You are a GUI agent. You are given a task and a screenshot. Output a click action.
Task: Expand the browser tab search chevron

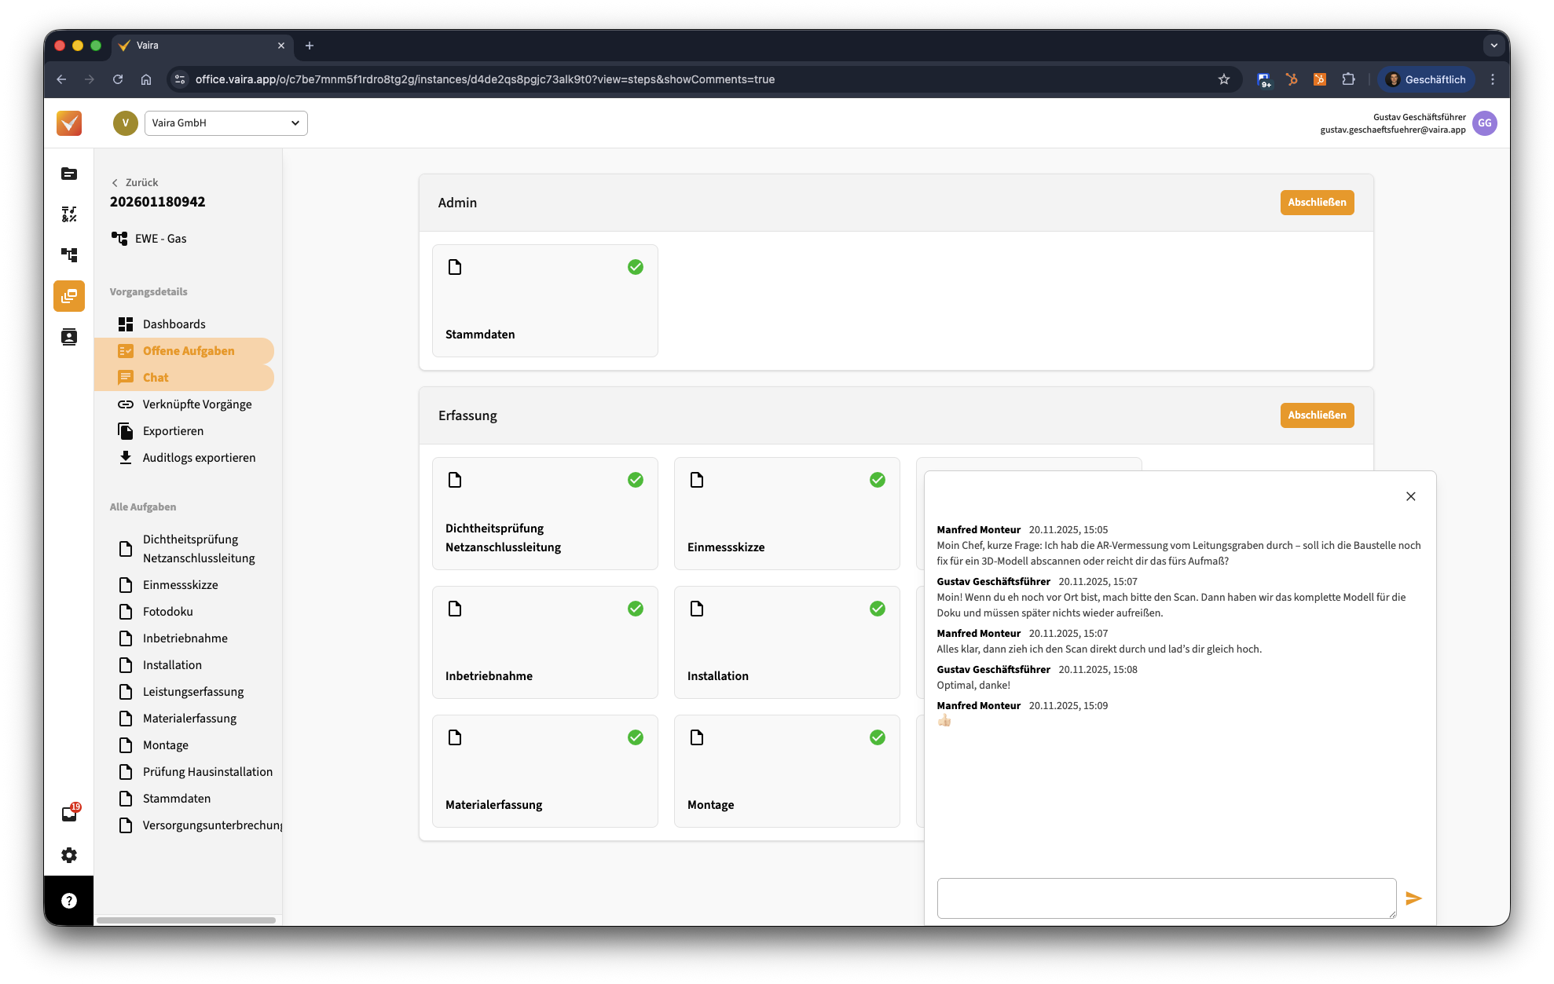point(1494,46)
